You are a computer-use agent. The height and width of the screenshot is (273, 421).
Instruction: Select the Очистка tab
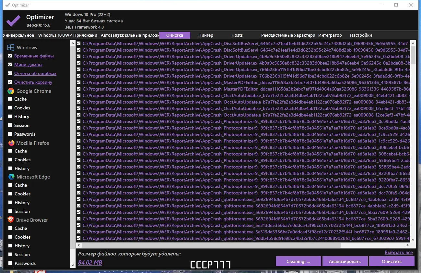coord(175,35)
